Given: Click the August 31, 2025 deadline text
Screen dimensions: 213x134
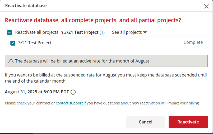Looking at the screenshot, I should point(37,92).
